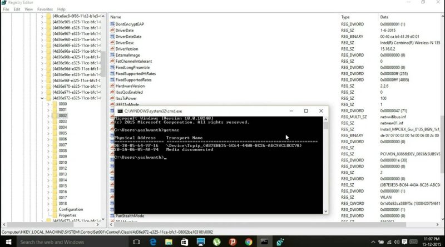Select the 0003 subkey
This screenshot has height=247, width=445.
[63, 122]
